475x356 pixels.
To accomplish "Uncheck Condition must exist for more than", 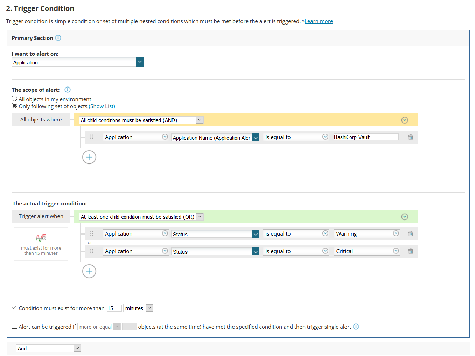I will 14,307.
